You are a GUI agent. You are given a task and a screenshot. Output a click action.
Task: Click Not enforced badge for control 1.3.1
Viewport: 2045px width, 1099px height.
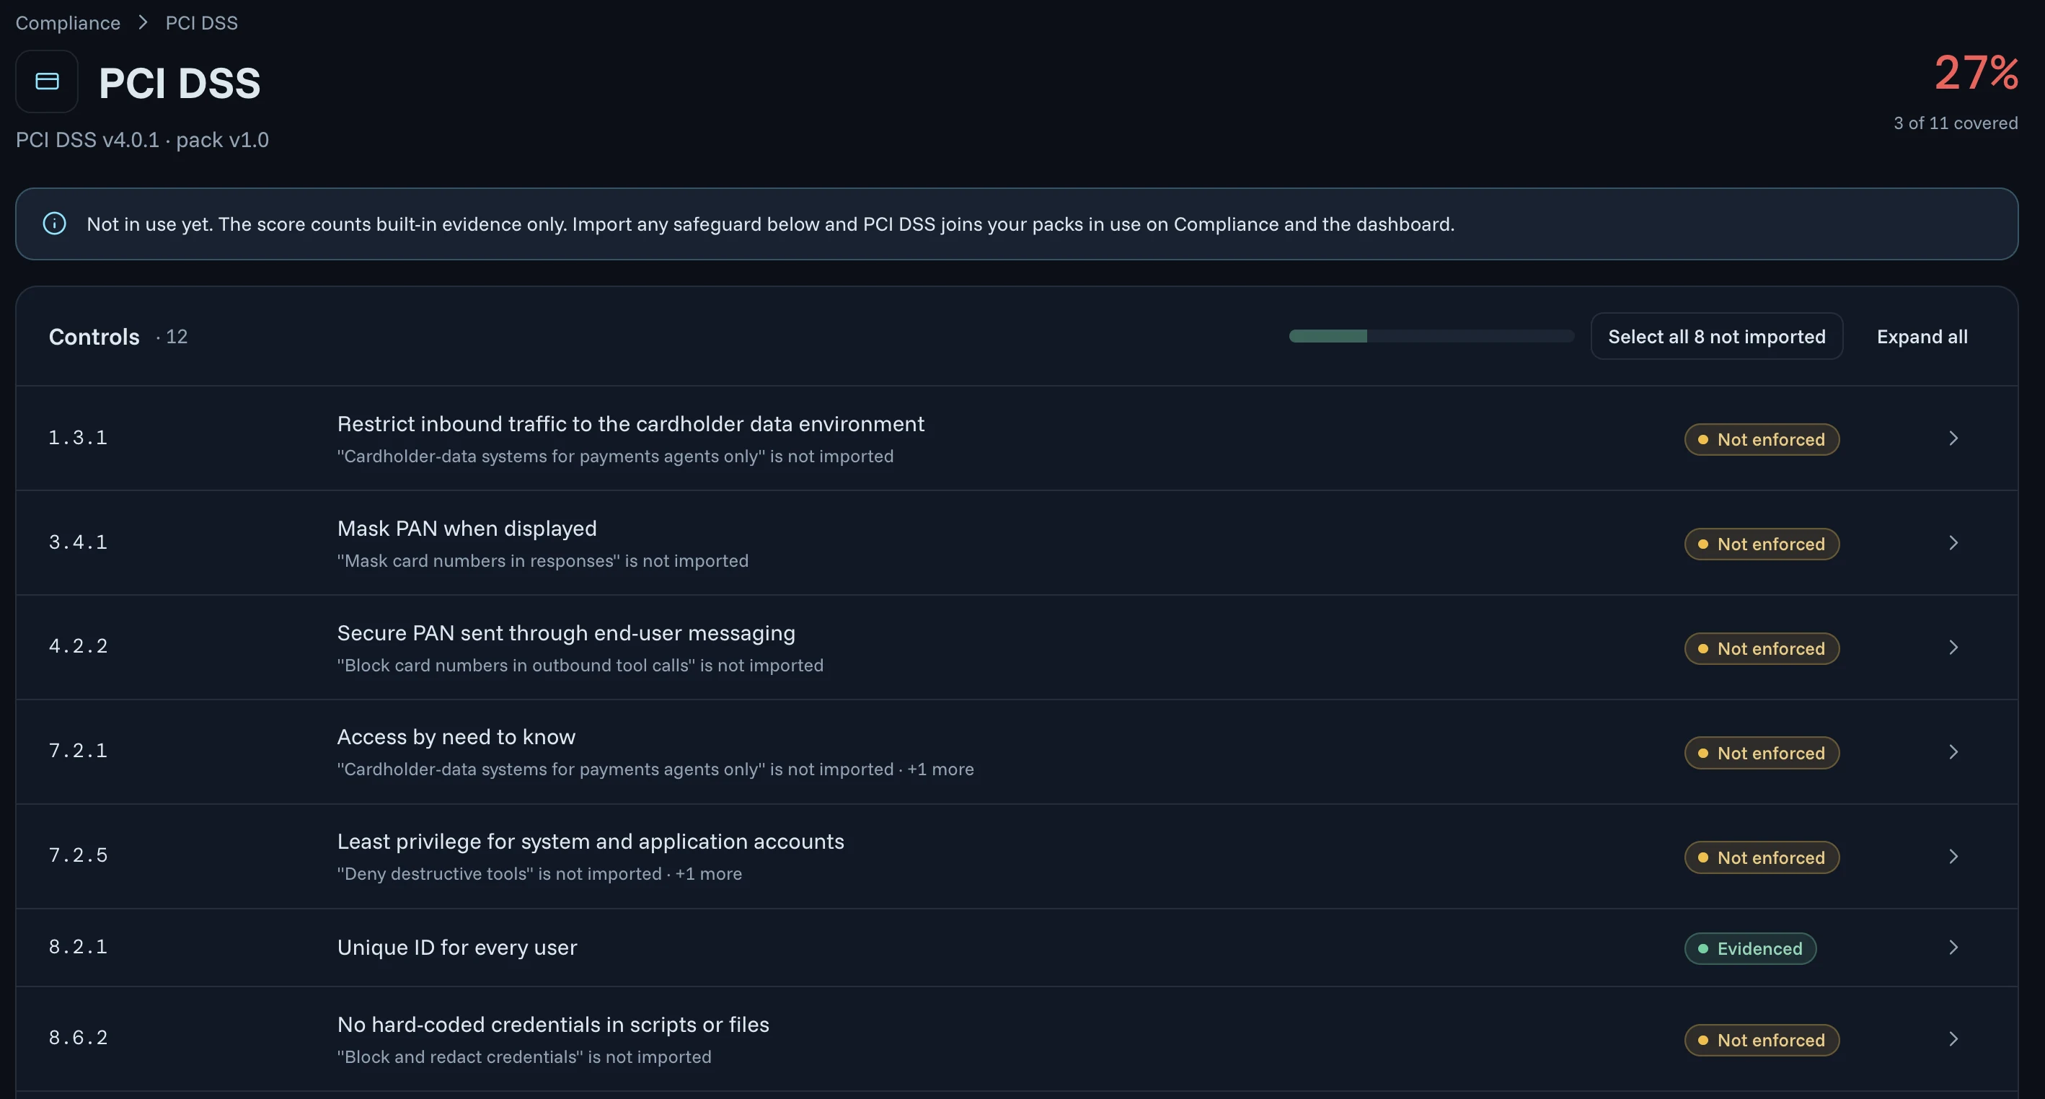click(x=1762, y=439)
